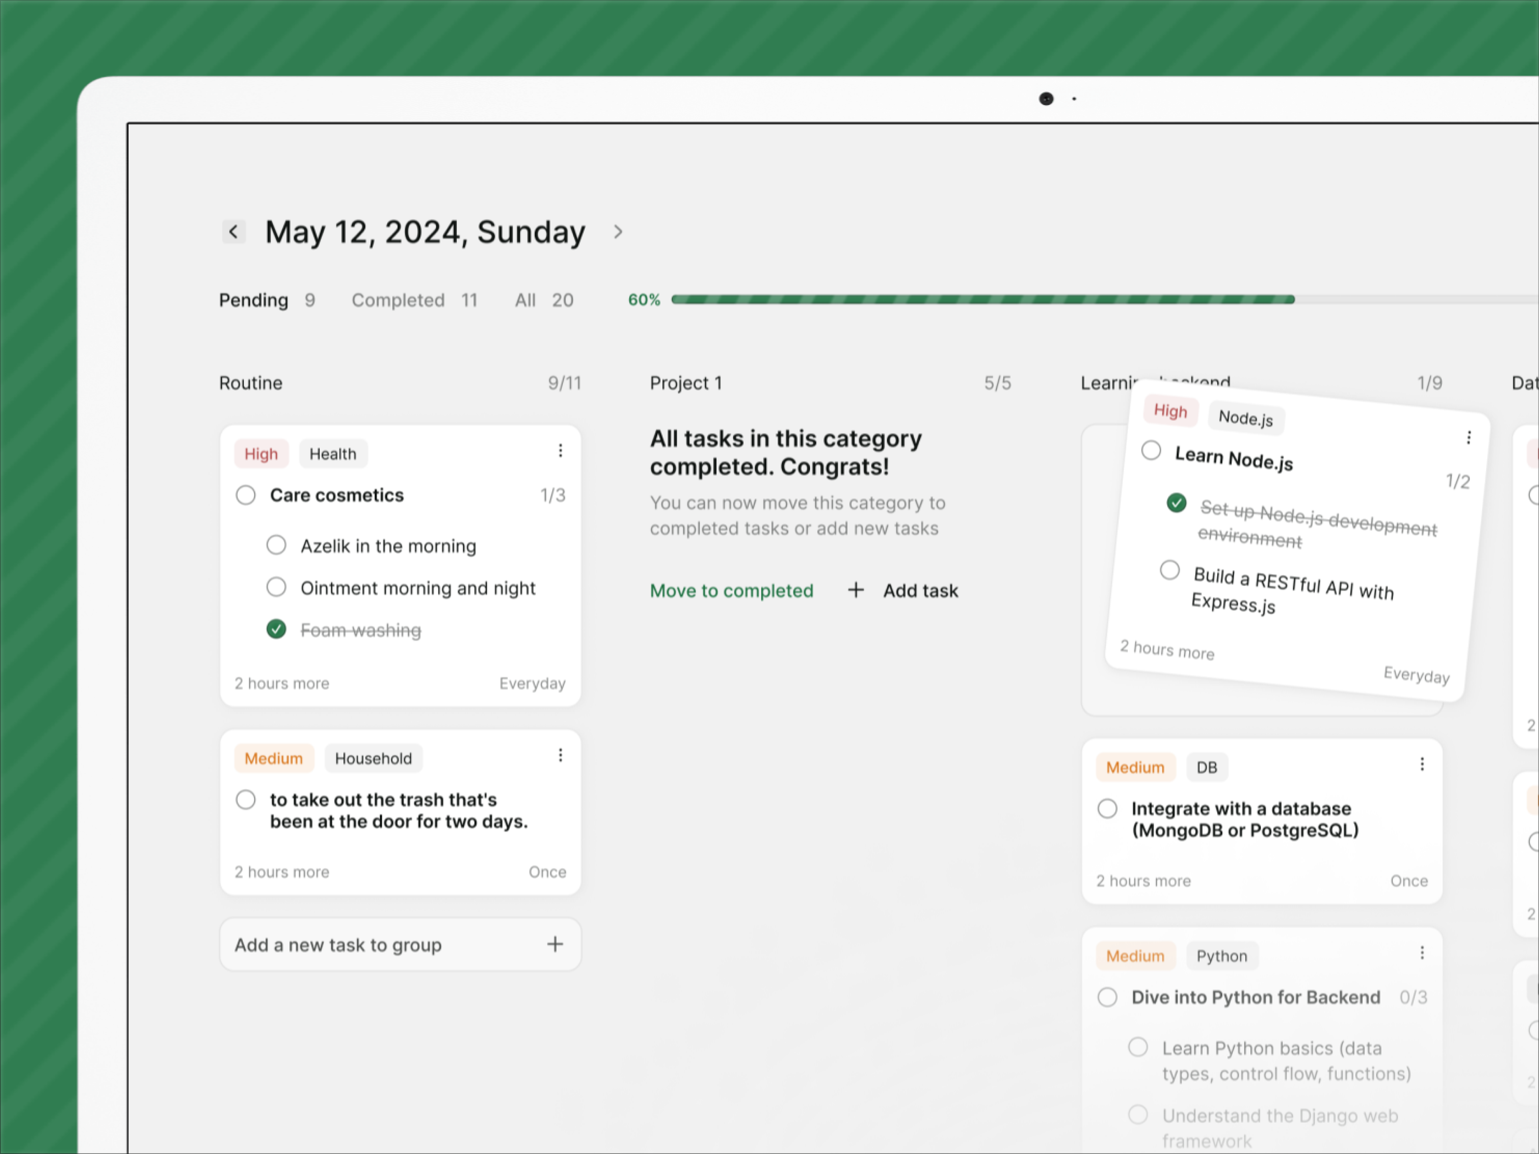Open the kebab menu on the trash task card
The width and height of the screenshot is (1539, 1154).
coord(561,755)
